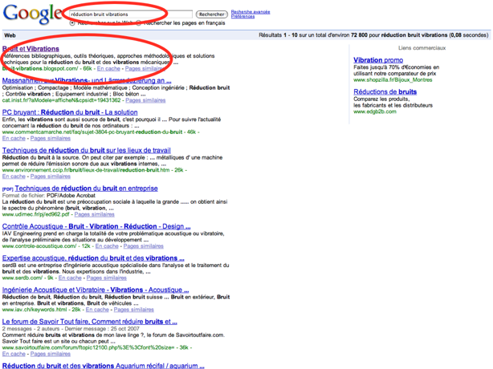Viewport: 493px width, 369px height.
Task: Click the Google logo
Action: [x=33, y=14]
